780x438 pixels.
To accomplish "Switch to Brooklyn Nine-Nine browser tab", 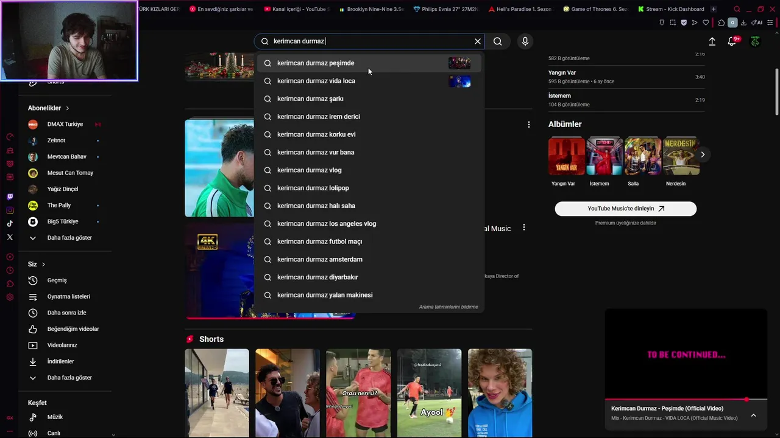I will coord(371,9).
